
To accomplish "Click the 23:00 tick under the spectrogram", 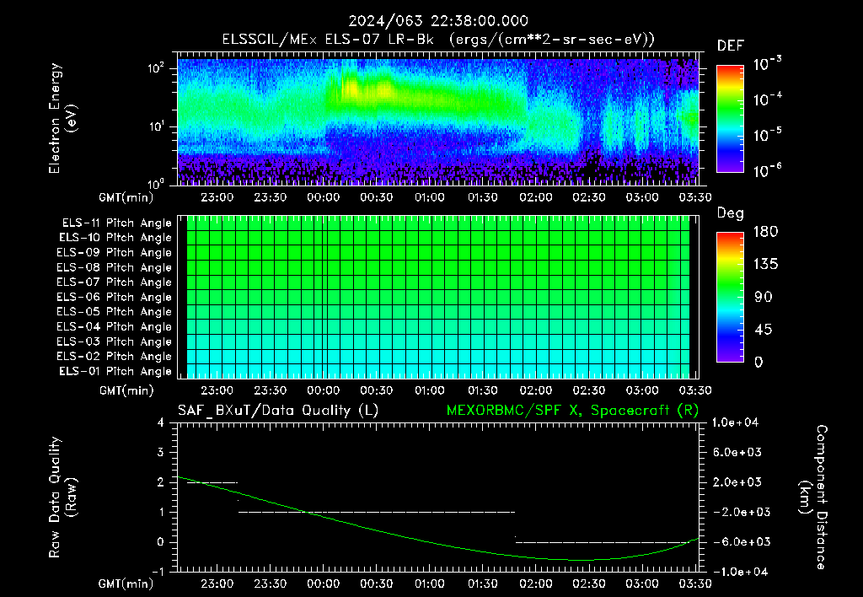I will 217,197.
